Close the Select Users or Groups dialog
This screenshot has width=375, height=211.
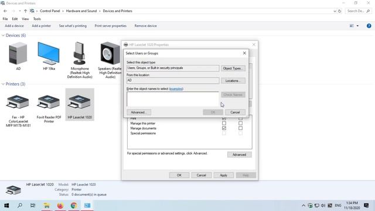coord(244,53)
